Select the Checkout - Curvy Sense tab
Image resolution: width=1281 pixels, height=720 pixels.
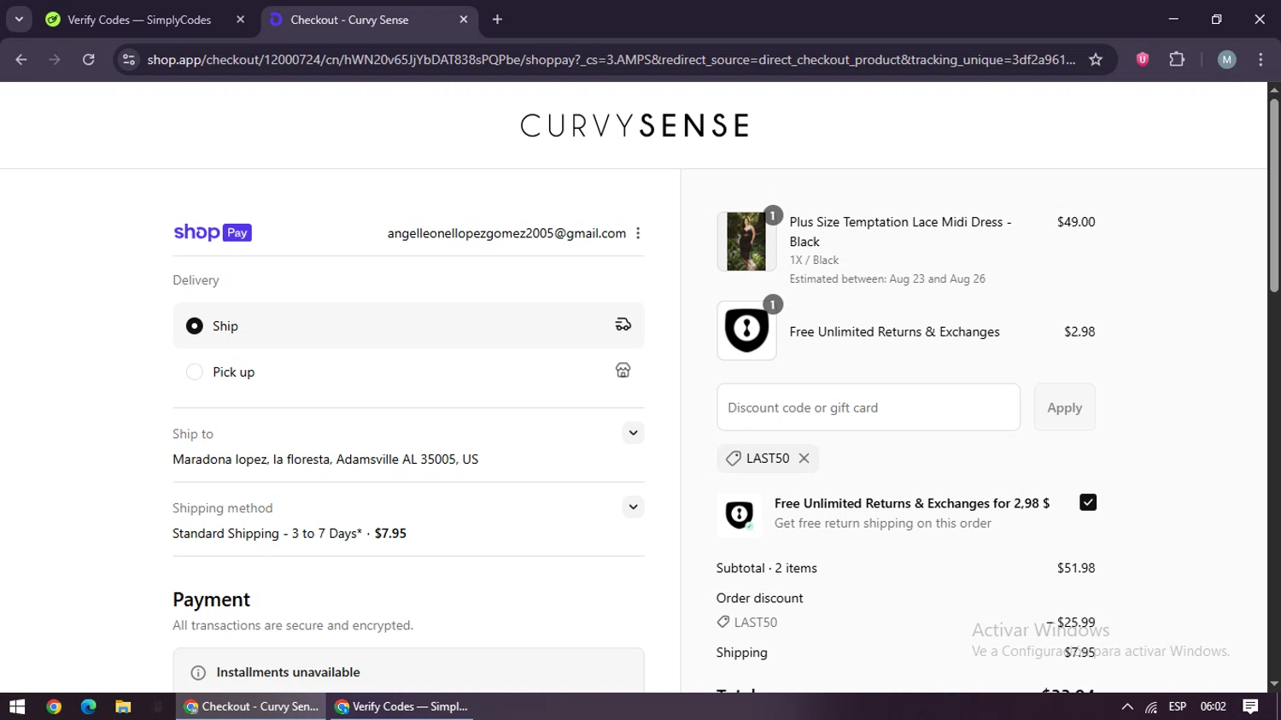point(349,20)
